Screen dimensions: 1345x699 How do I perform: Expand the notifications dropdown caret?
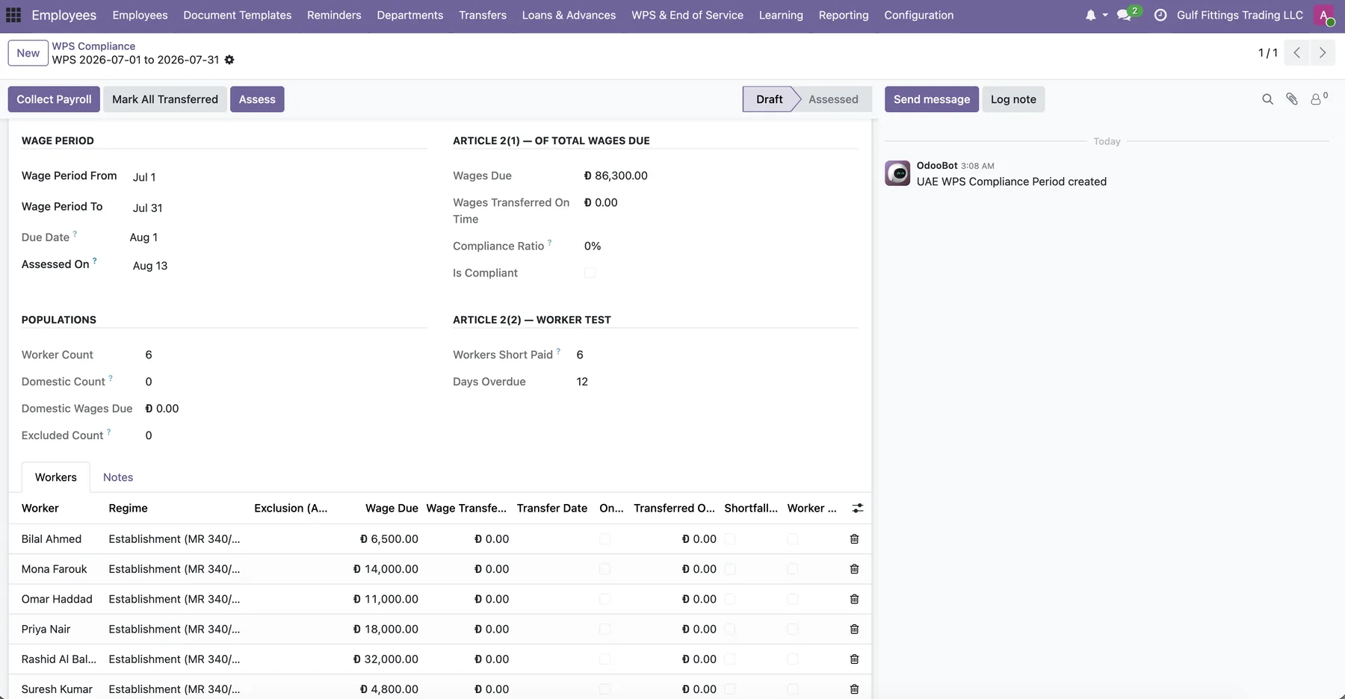coord(1105,15)
